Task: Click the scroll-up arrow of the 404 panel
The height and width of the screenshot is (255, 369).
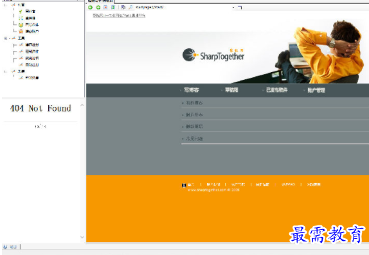Action: 82,105
